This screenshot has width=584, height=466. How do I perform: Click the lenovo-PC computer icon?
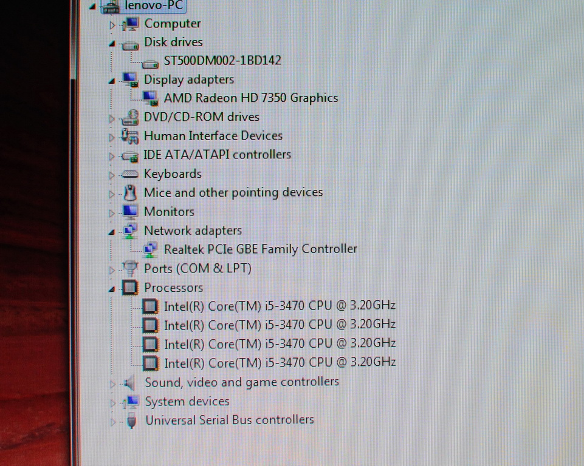pyautogui.click(x=111, y=7)
